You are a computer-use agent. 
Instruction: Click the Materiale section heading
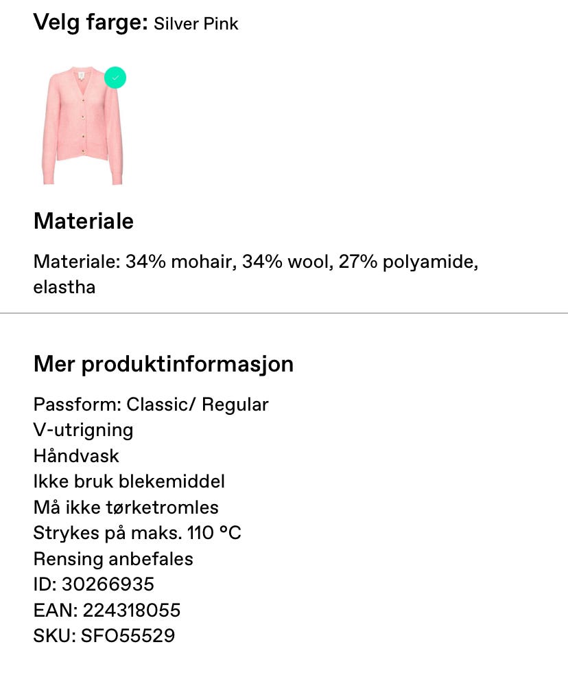(x=83, y=221)
